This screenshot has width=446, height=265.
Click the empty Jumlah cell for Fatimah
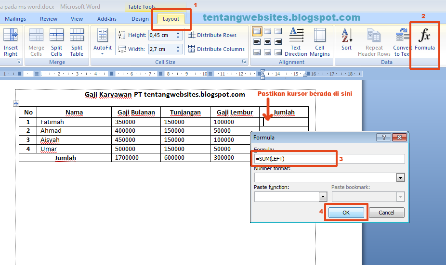(284, 122)
